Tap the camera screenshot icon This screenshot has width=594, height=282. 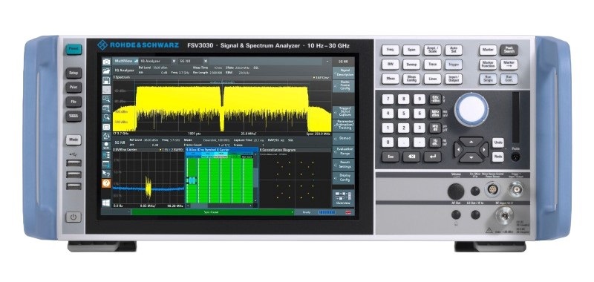(106, 62)
